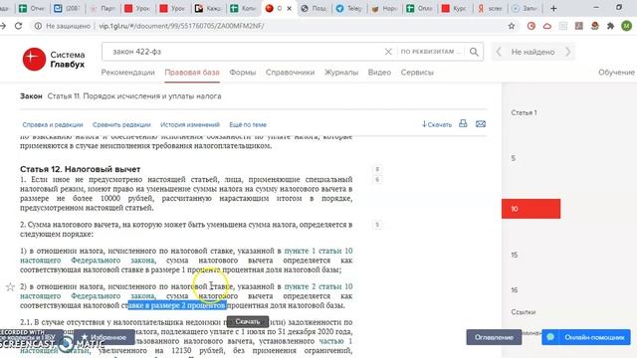Image resolution: width=637 pixels, height=358 pixels.
Task: Open the Формы tab
Action: coord(243,73)
